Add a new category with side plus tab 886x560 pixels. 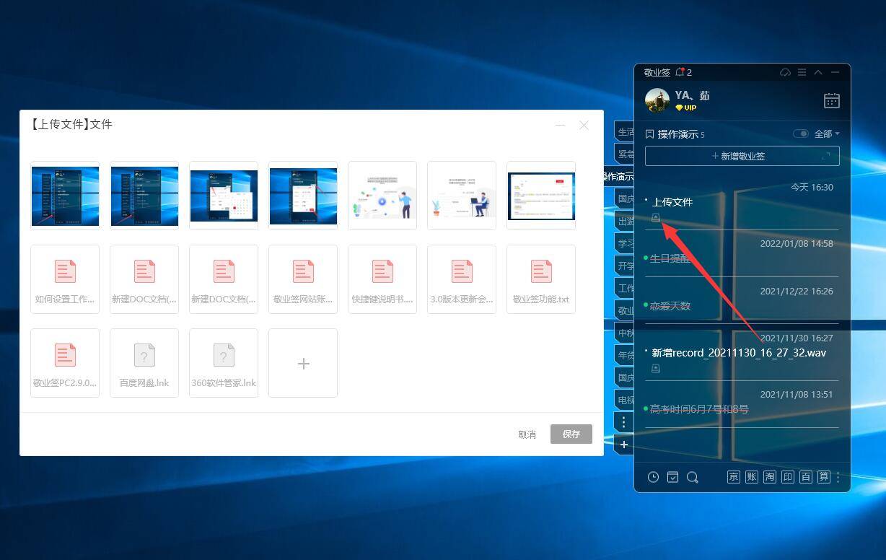click(x=624, y=445)
